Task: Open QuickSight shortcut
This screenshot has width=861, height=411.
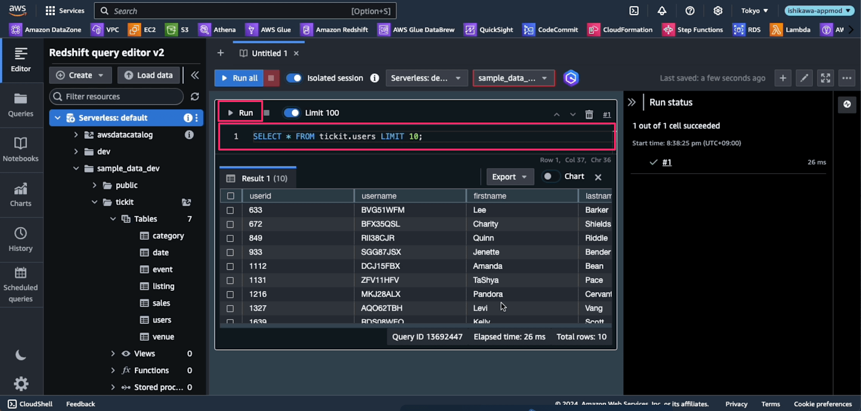Action: coord(489,30)
